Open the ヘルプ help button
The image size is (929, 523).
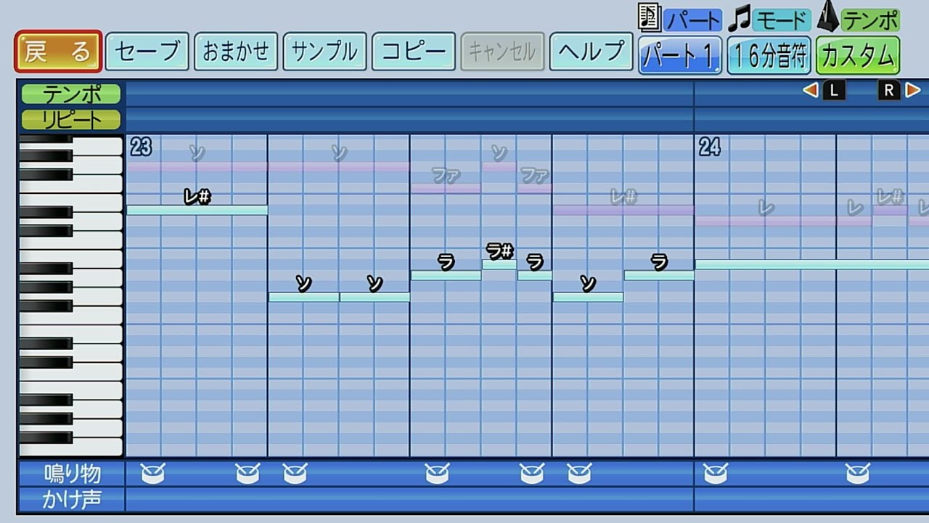(592, 52)
